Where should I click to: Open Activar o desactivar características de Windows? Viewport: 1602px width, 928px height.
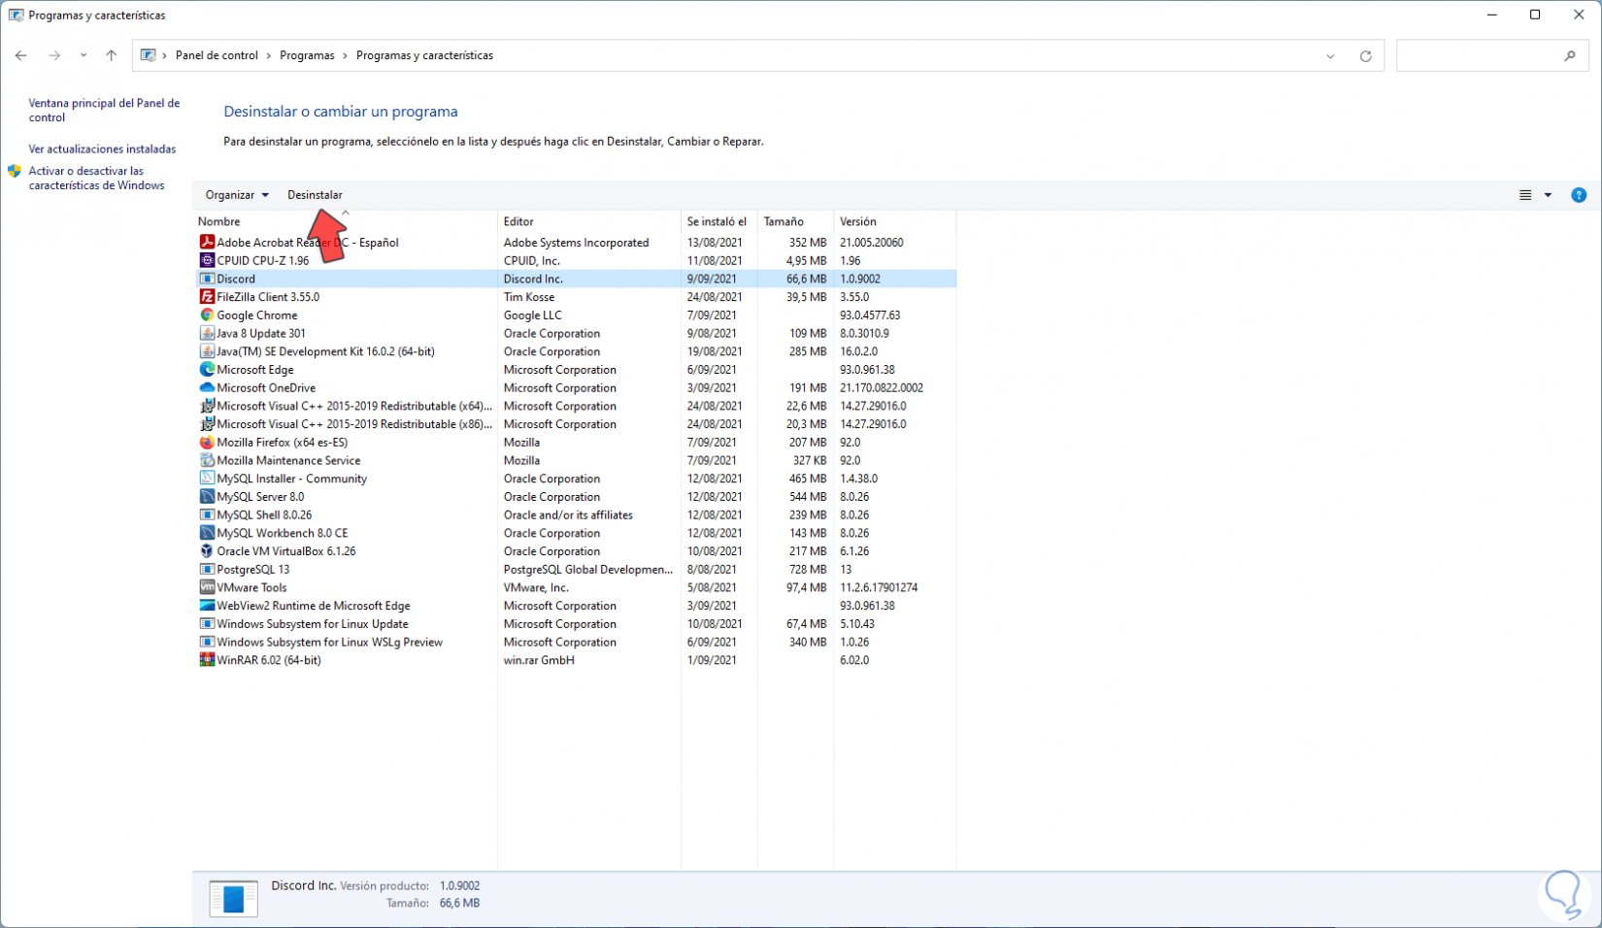(x=96, y=178)
